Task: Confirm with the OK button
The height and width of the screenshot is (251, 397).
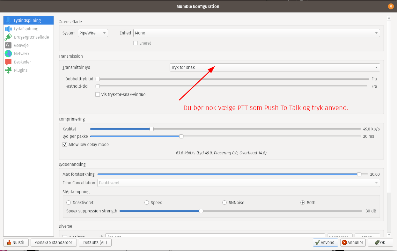Action: point(380,242)
